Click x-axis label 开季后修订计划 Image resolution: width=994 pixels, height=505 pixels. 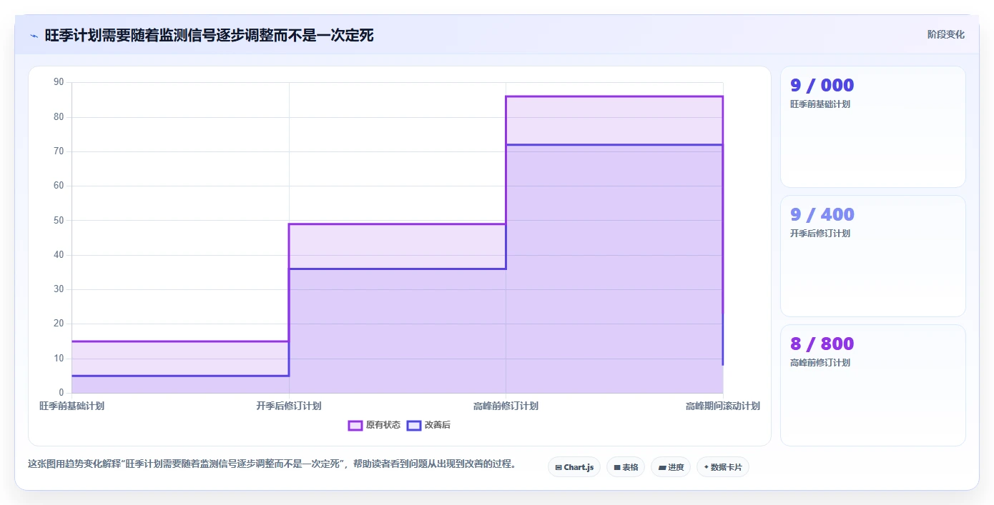pos(289,406)
